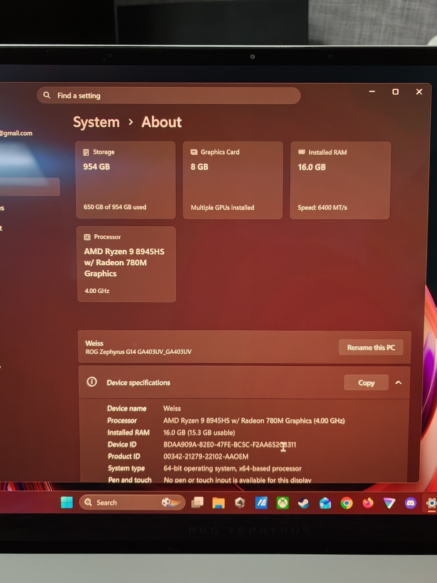The width and height of the screenshot is (437, 583).
Task: Click the ROG Zephyrus G14 model name text
Action: click(138, 352)
